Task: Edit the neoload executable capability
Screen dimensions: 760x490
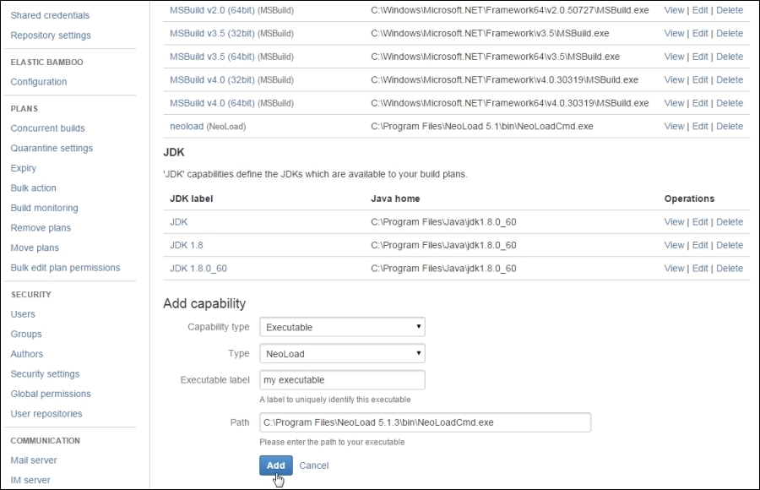Action: [700, 126]
